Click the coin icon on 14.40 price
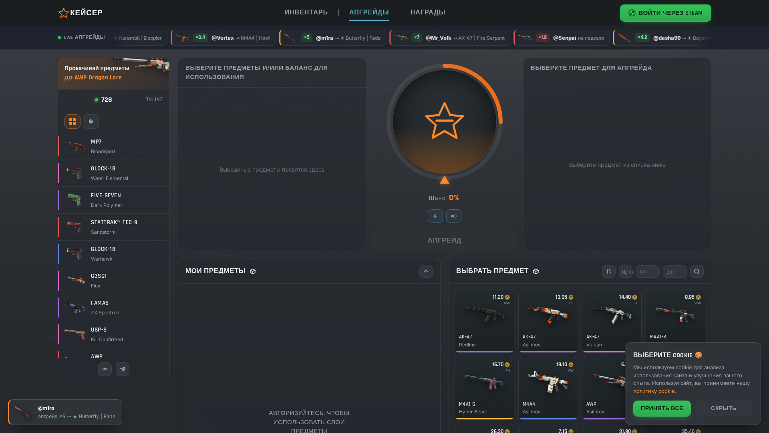The image size is (769, 433). (x=634, y=297)
